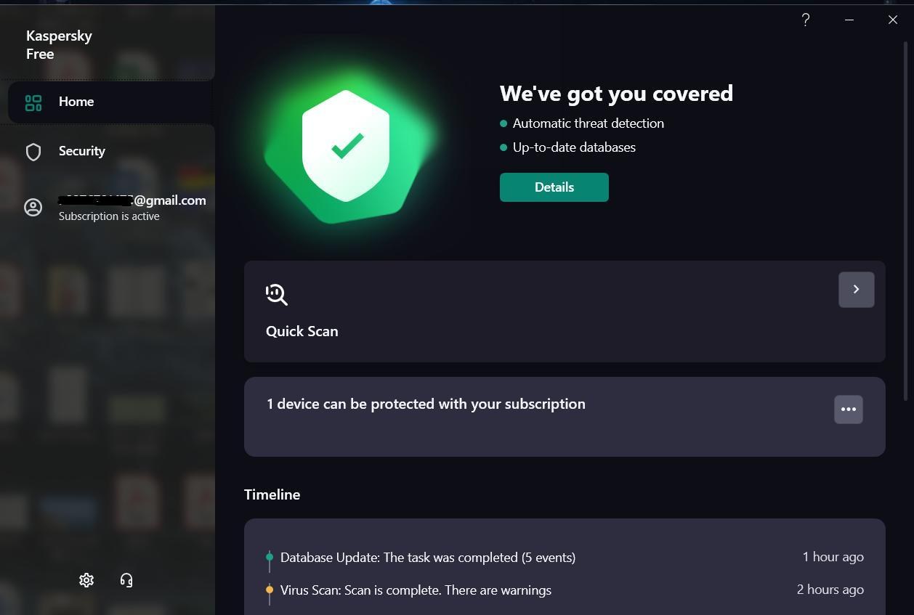The height and width of the screenshot is (615, 914).
Task: Click the Home dashboard grid icon
Action: [33, 102]
